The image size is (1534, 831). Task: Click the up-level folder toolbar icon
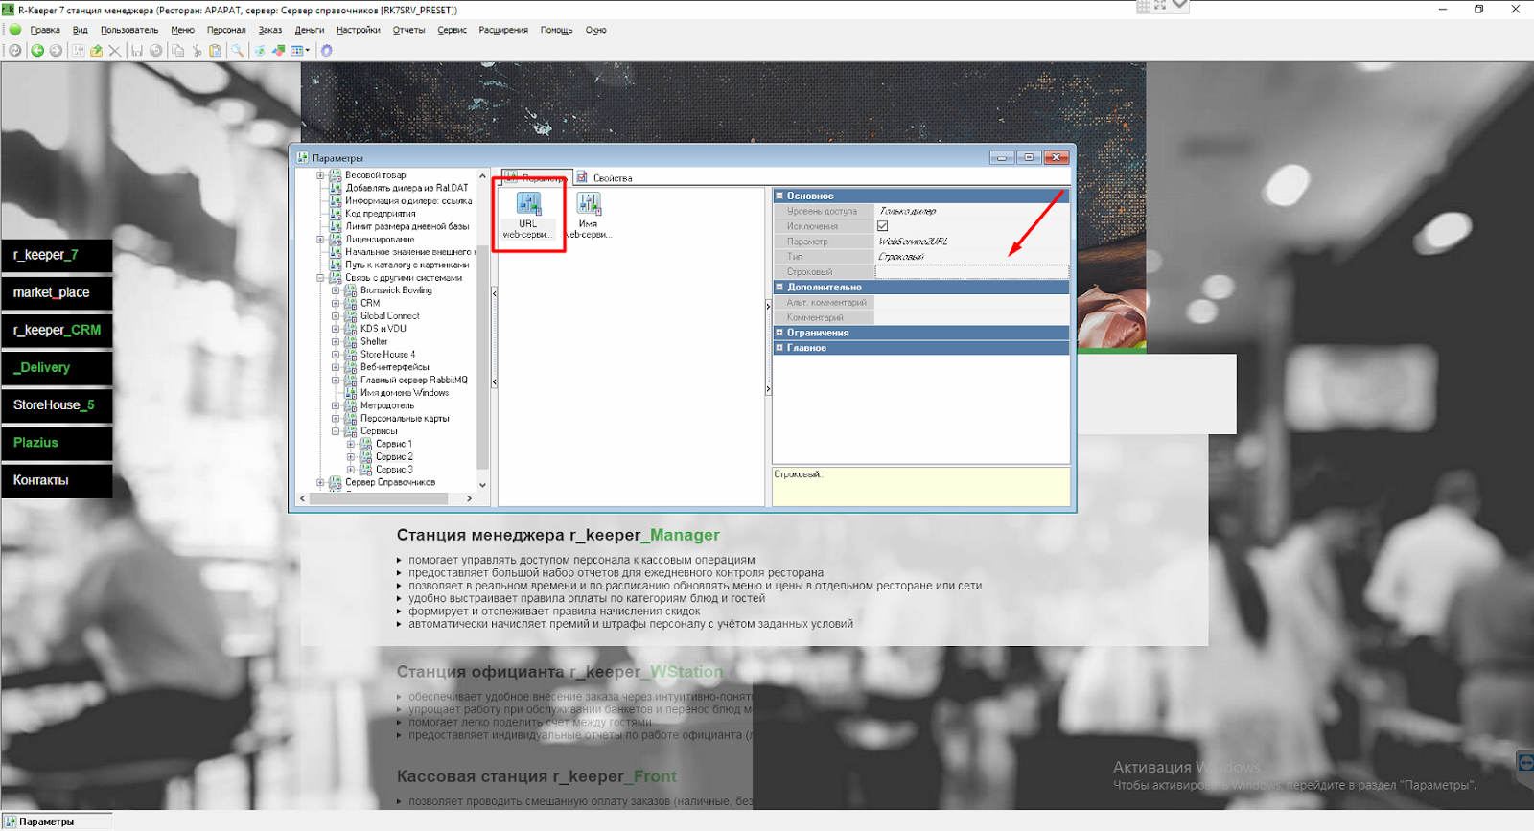click(96, 51)
